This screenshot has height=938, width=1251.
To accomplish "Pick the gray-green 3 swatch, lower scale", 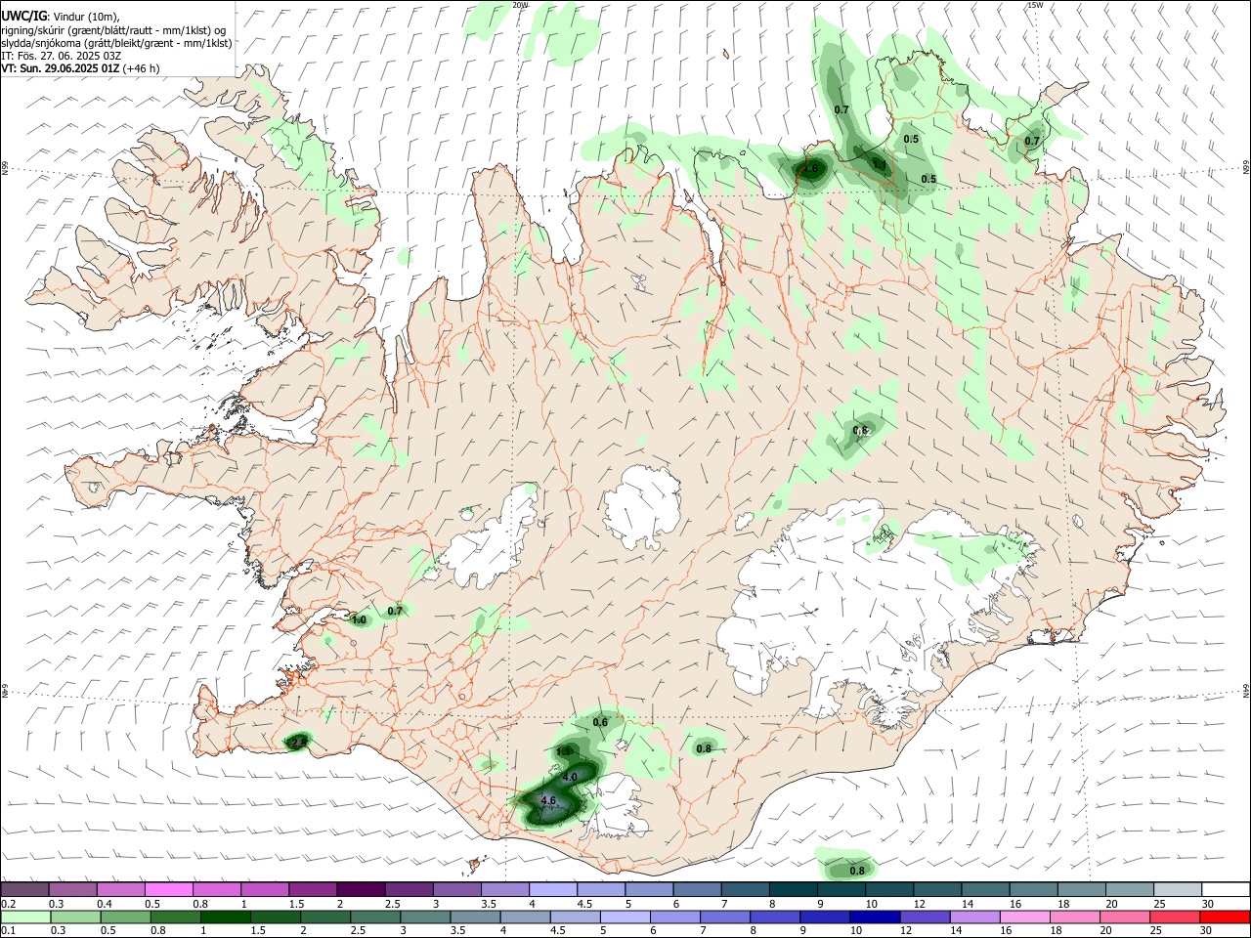I will (425, 917).
